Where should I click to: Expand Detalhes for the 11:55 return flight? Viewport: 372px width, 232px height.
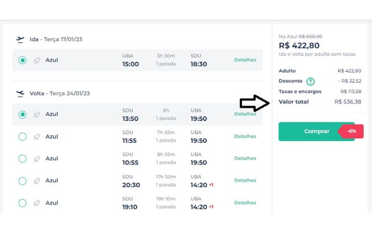pyautogui.click(x=245, y=136)
